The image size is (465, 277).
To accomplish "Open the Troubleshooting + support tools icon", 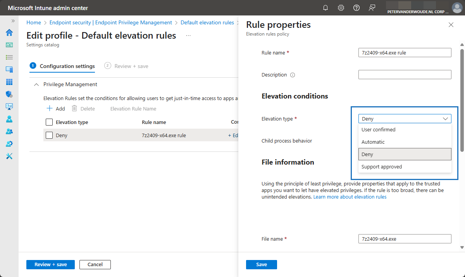I will 9,156.
